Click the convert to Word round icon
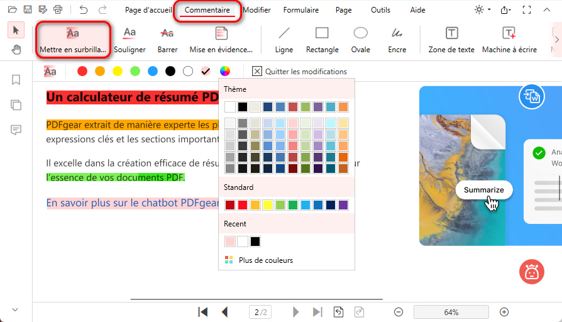 coord(532,97)
